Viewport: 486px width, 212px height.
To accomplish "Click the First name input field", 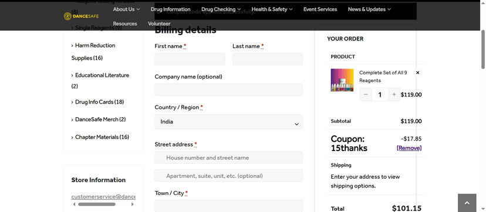I will (190, 59).
